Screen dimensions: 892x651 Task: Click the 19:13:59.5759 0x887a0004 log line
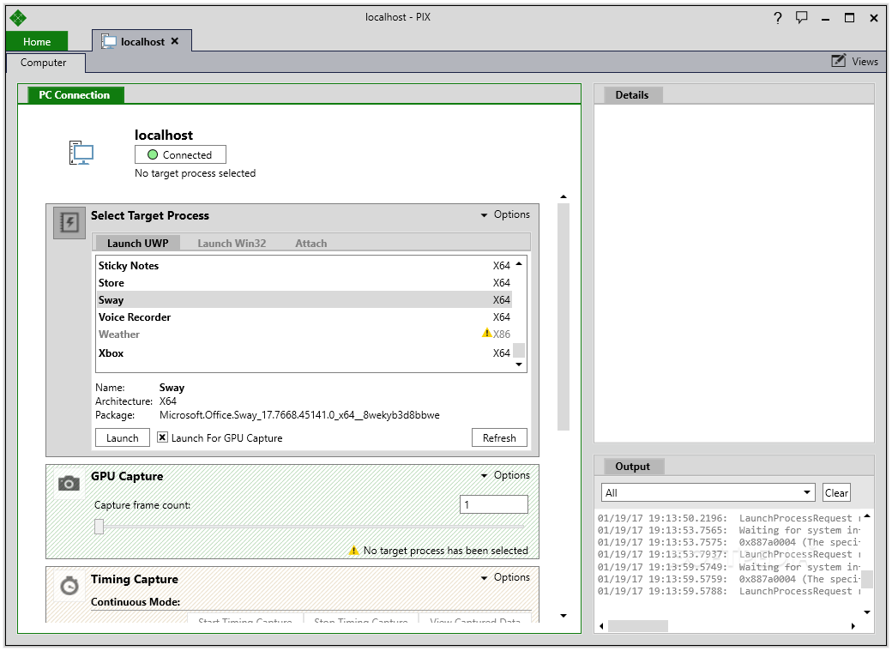pos(729,579)
